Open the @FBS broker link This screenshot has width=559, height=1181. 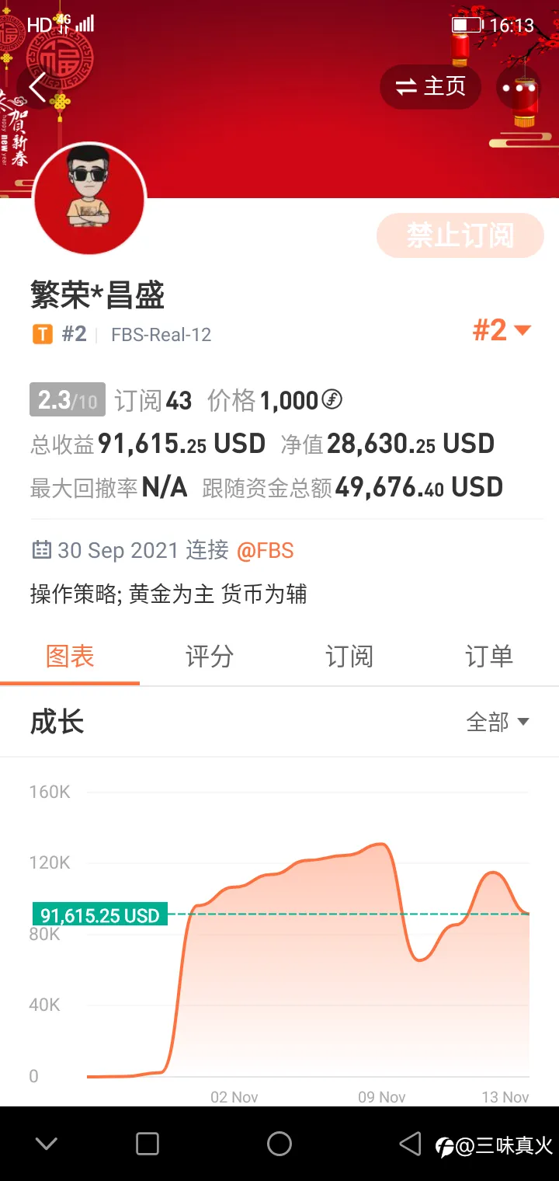(265, 551)
